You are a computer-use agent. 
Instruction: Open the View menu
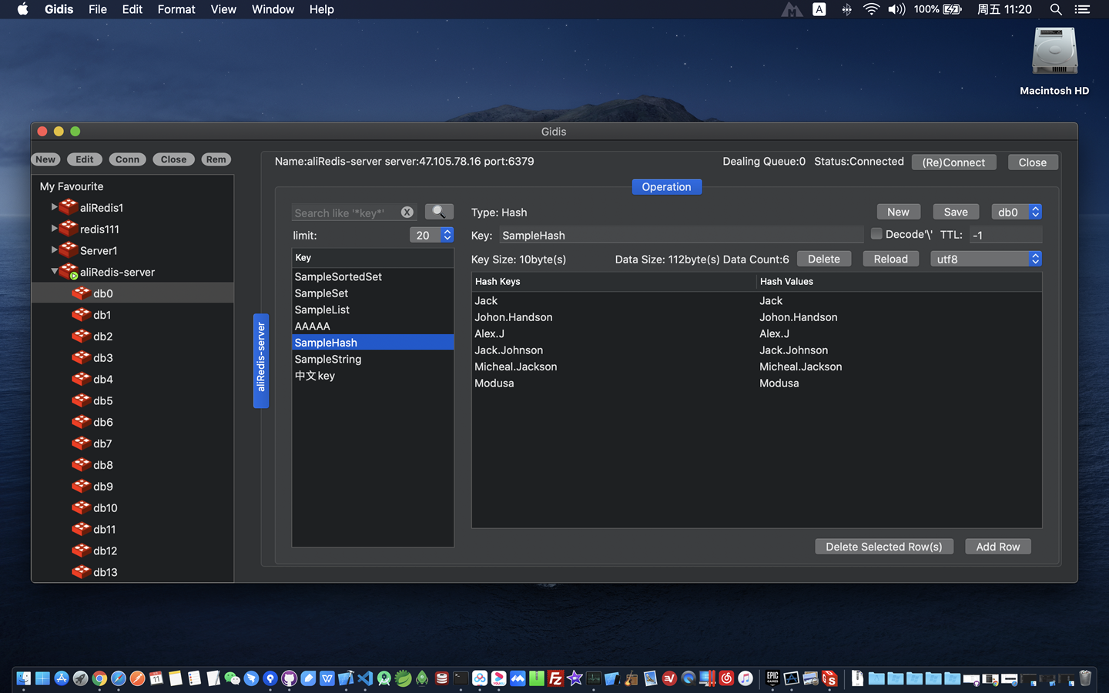[223, 9]
